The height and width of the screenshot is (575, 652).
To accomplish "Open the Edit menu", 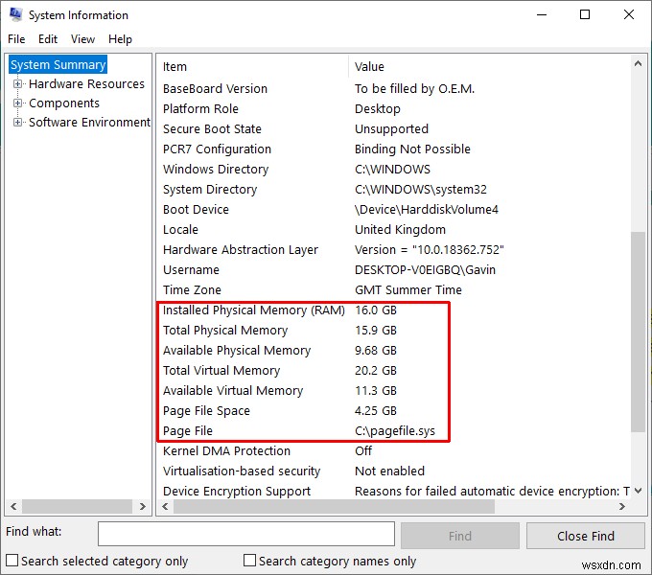I will [48, 39].
